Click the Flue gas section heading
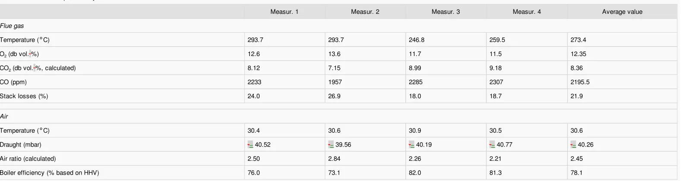Screen dimensions: 700x181 pos(12,26)
